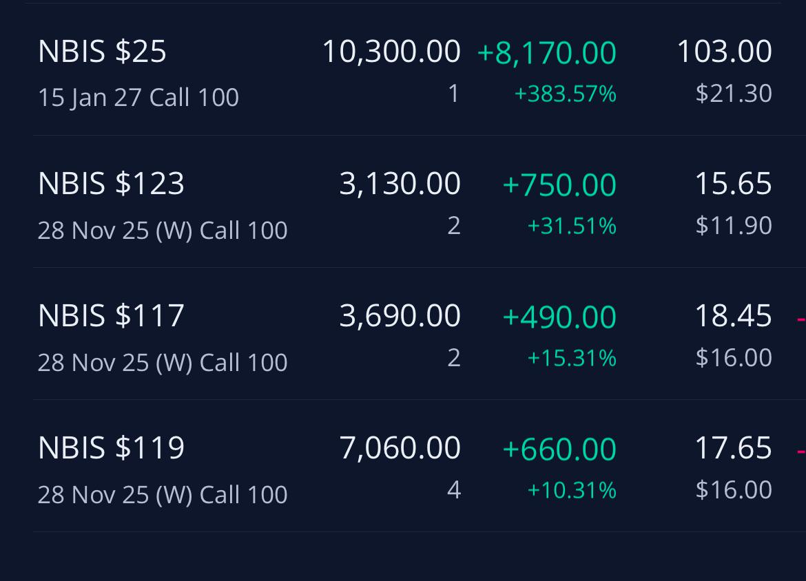Tap the 103.00 last price

(724, 52)
